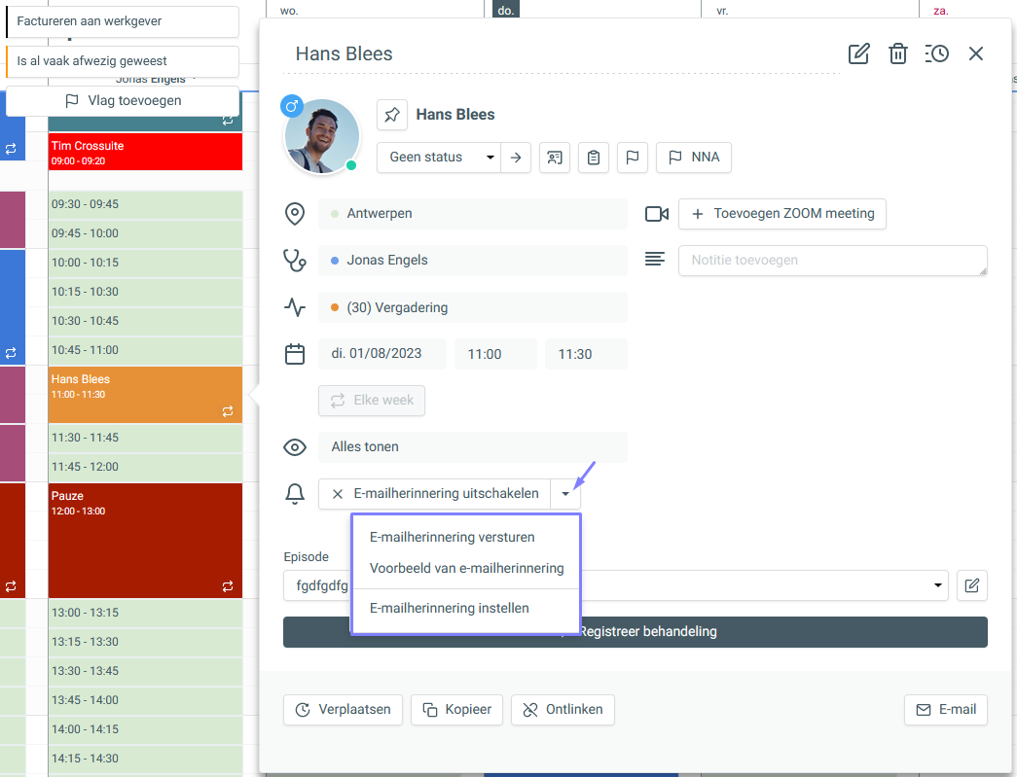
Task: Click the male gender badge icon
Action: 292,106
